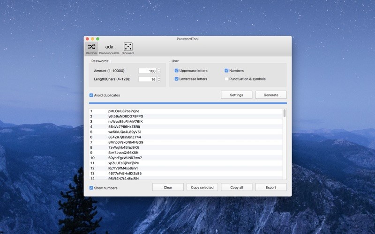375x234 pixels.
Task: Click the Length/Chars stepper arrows
Action: click(159, 80)
